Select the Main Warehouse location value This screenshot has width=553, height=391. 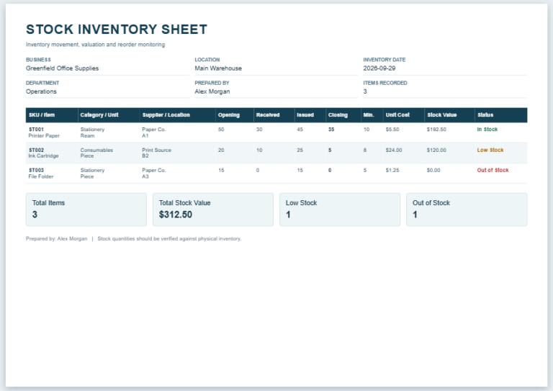click(218, 68)
